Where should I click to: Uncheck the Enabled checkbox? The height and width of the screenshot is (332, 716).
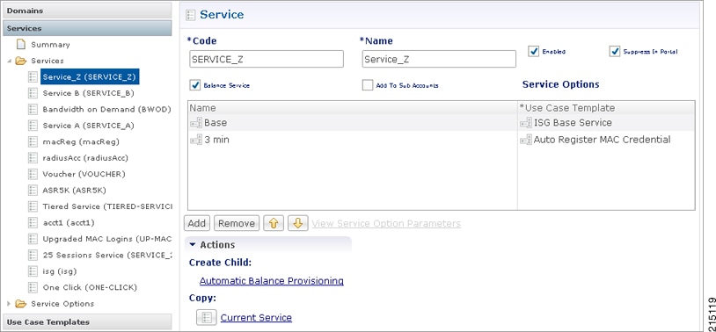click(534, 52)
